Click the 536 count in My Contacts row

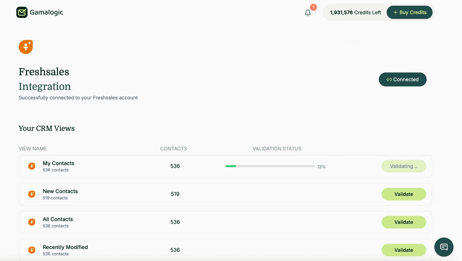(175, 166)
